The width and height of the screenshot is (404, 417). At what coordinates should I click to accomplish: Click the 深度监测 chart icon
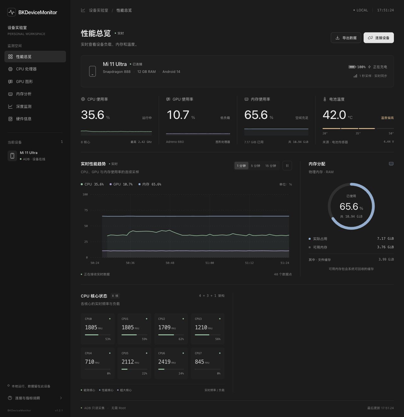pos(10,106)
